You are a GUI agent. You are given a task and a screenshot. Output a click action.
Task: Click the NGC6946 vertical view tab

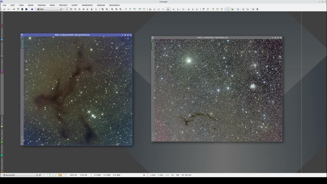coord(153,45)
